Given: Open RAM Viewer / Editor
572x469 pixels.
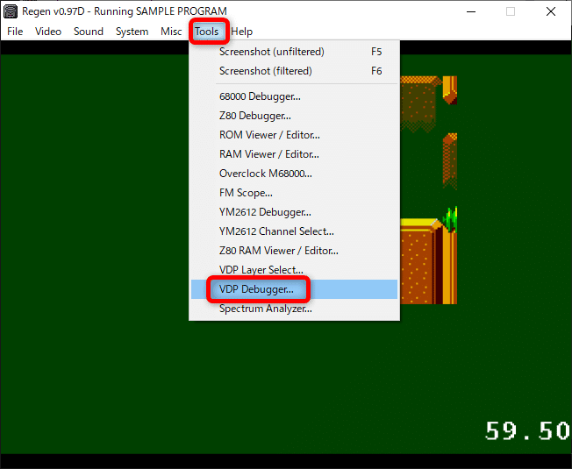Looking at the screenshot, I should [294, 154].
